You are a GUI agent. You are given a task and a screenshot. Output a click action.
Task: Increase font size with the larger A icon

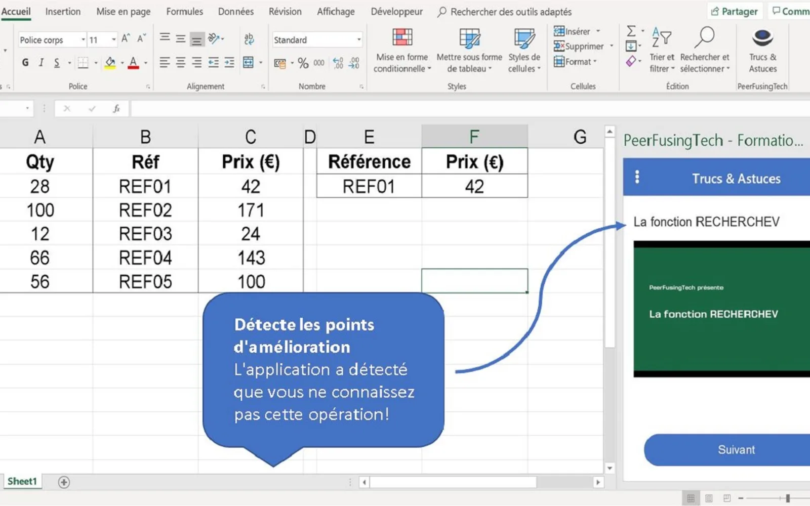pyautogui.click(x=126, y=38)
